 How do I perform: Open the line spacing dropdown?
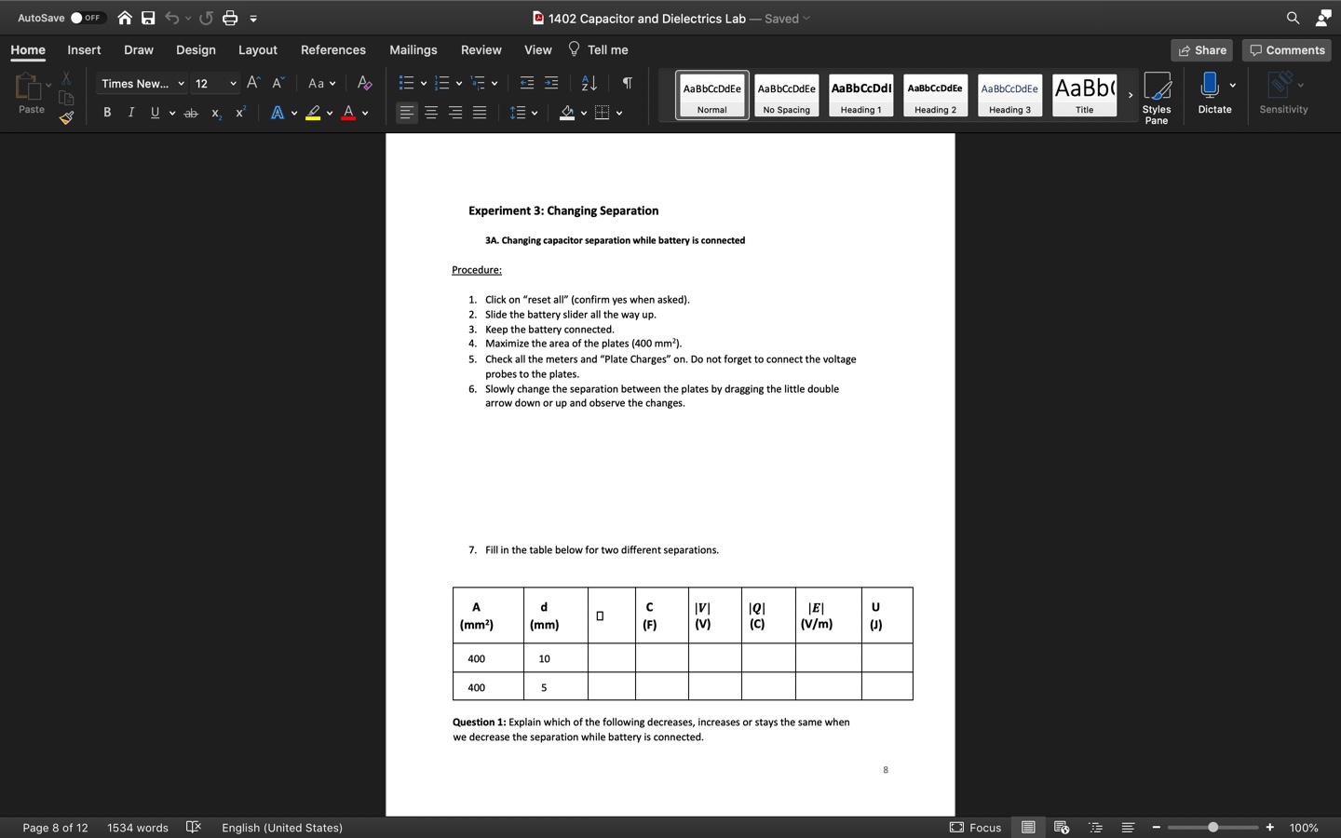pos(521,113)
